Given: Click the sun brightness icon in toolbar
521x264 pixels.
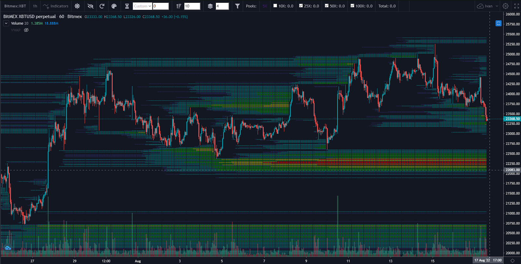Looking at the screenshot, I should pyautogui.click(x=77, y=6).
